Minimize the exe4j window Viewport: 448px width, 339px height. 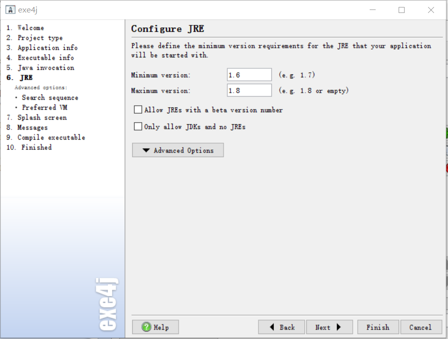(x=373, y=10)
